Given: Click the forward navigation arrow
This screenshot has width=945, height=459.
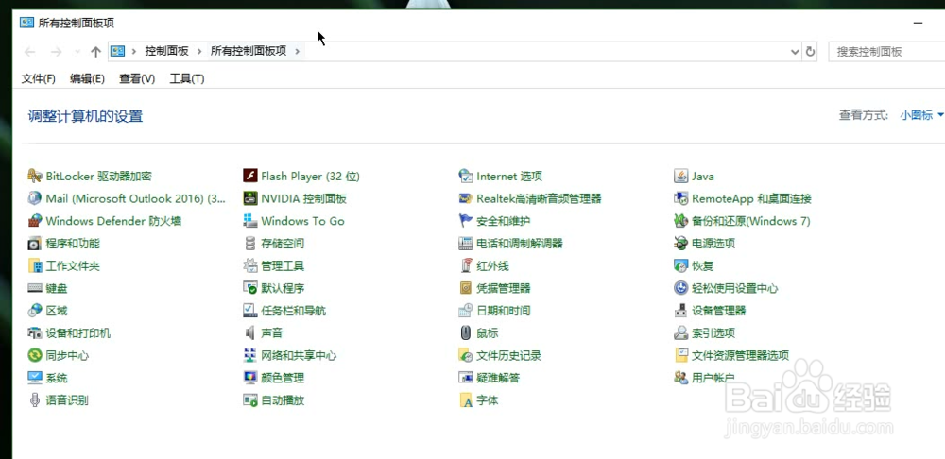Looking at the screenshot, I should [57, 52].
